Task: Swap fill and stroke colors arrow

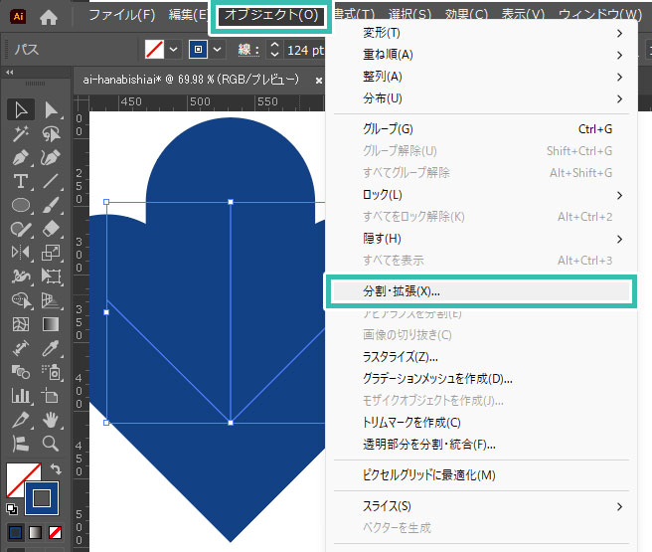Action: [x=56, y=468]
